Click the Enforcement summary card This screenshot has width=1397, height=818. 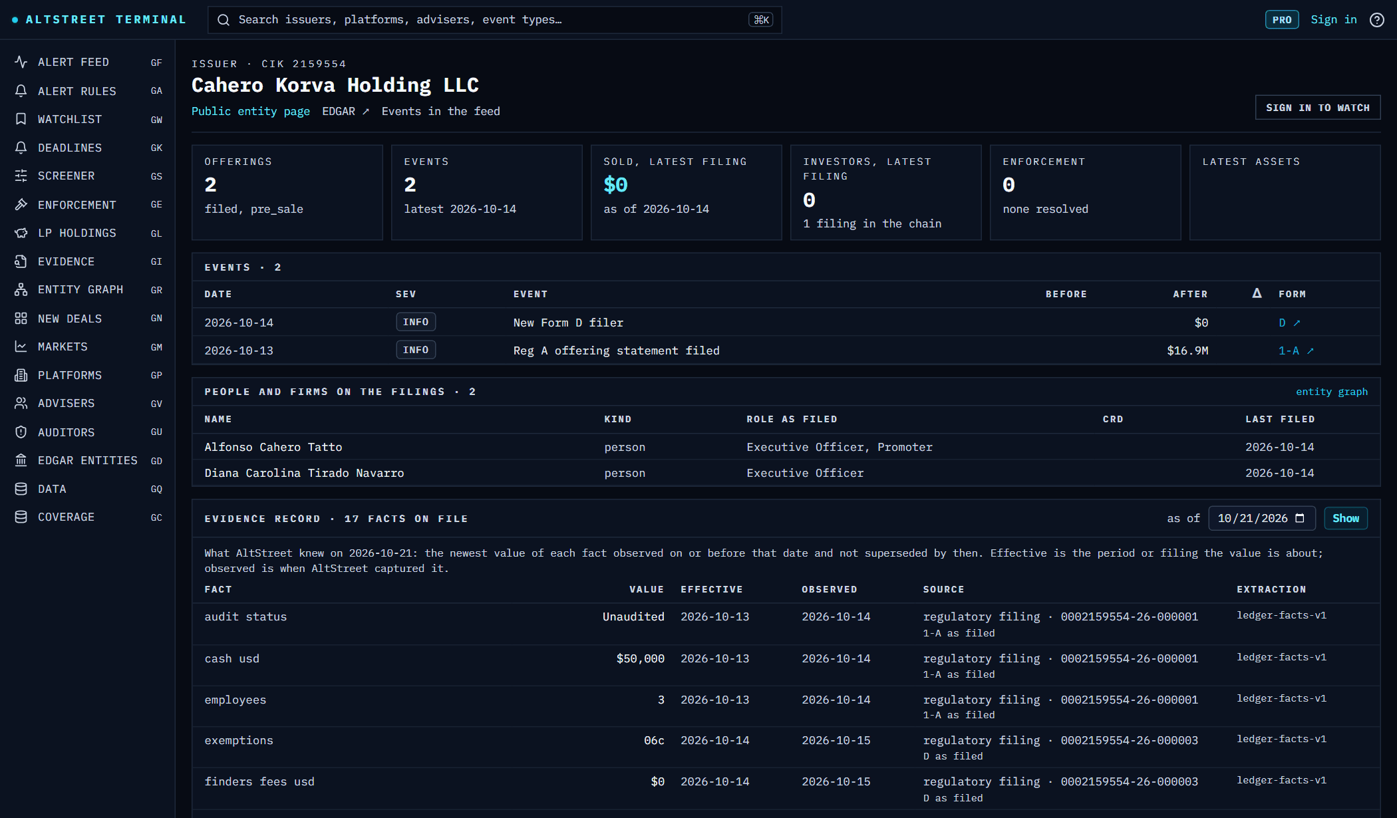[x=1085, y=192]
